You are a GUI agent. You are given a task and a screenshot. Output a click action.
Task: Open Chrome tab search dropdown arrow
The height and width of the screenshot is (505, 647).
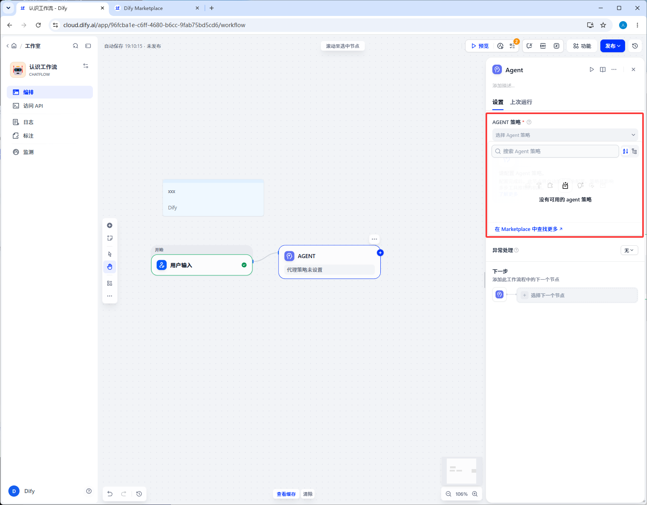point(8,8)
